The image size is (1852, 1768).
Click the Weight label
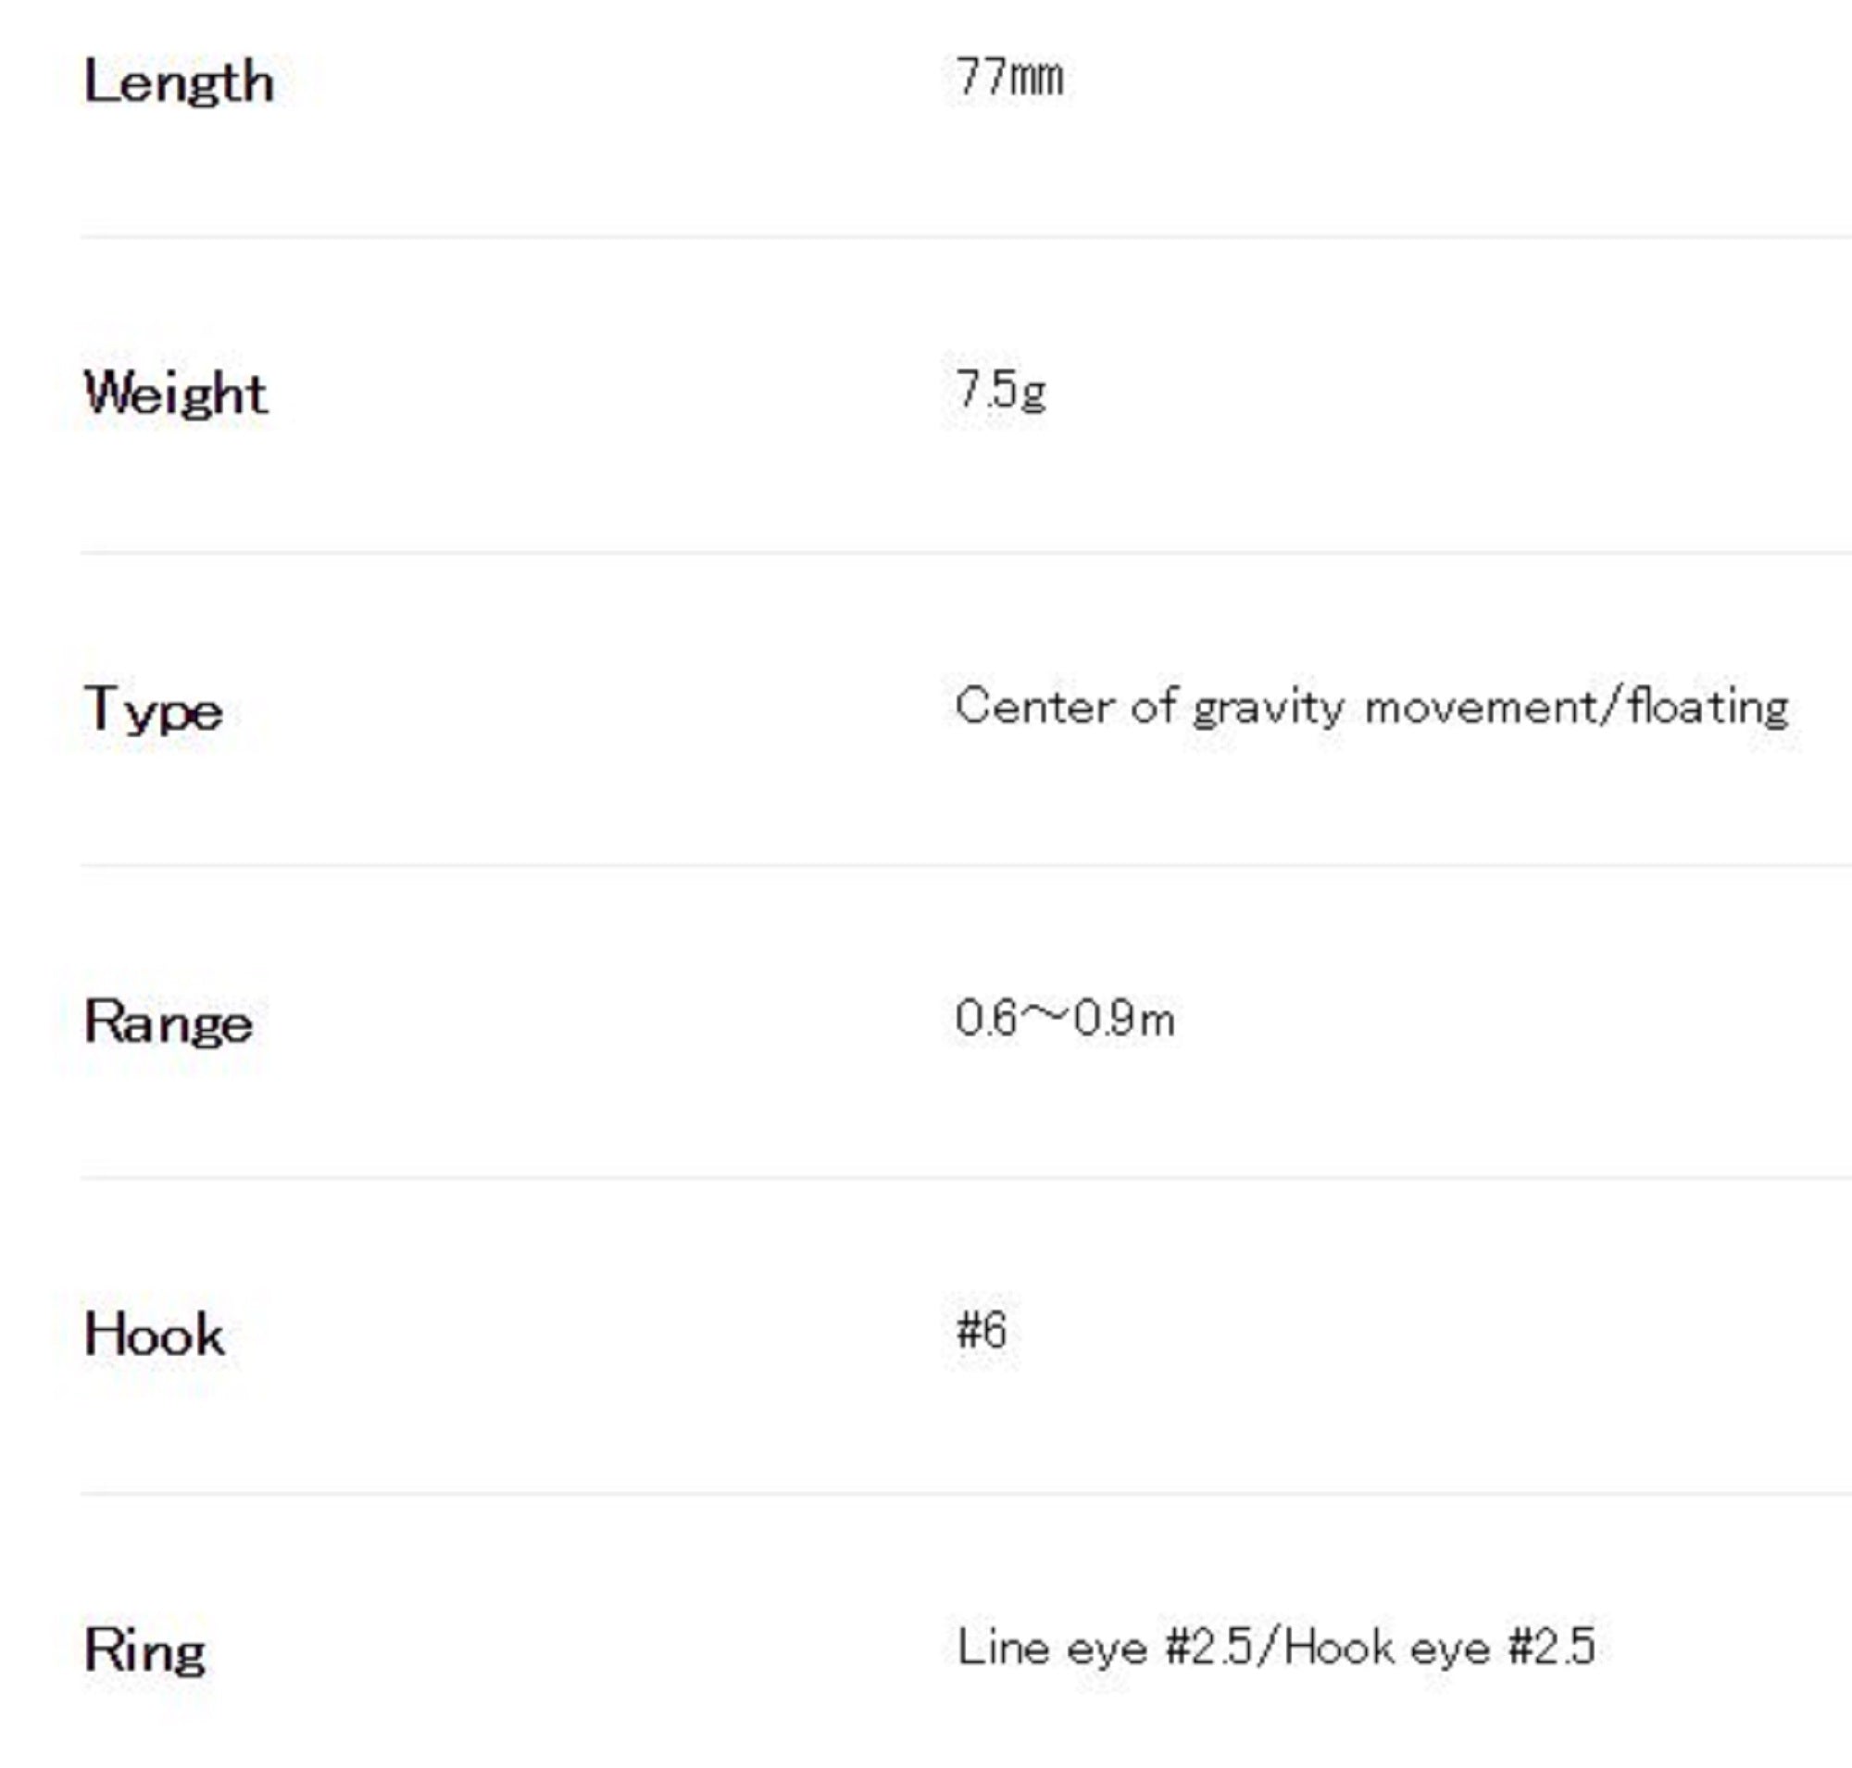[x=176, y=394]
